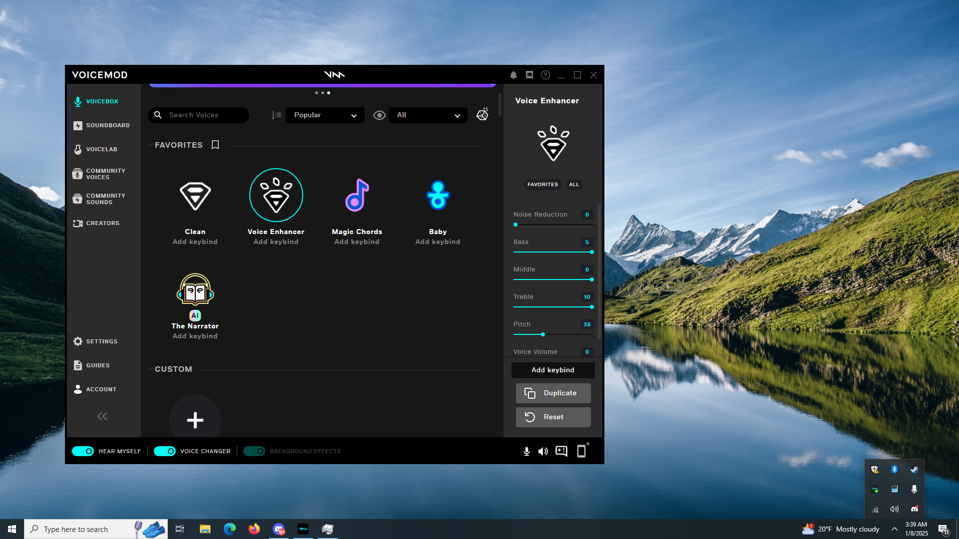This screenshot has width=959, height=539.
Task: Toggle the Hear Myself switch
Action: point(83,451)
